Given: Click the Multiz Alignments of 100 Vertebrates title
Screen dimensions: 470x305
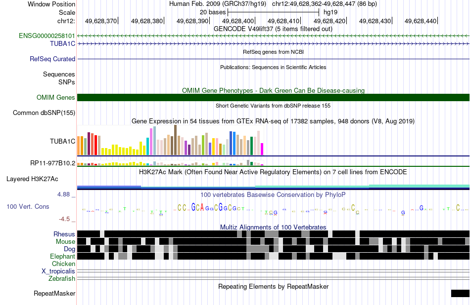Looking at the screenshot, I should [x=273, y=227].
